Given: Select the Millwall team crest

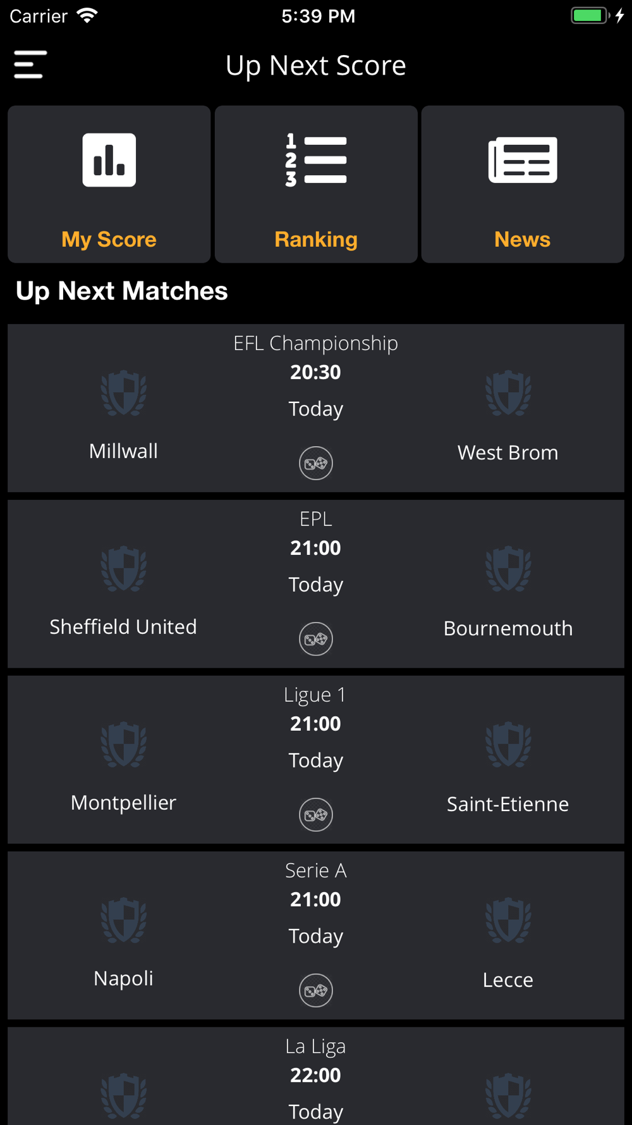Looking at the screenshot, I should pyautogui.click(x=124, y=393).
